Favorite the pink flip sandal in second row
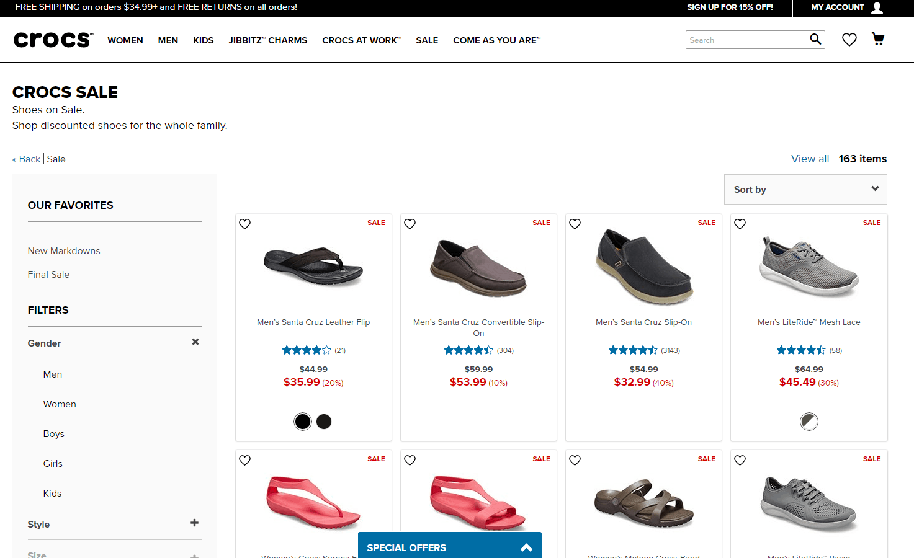The width and height of the screenshot is (914, 558). (x=245, y=460)
